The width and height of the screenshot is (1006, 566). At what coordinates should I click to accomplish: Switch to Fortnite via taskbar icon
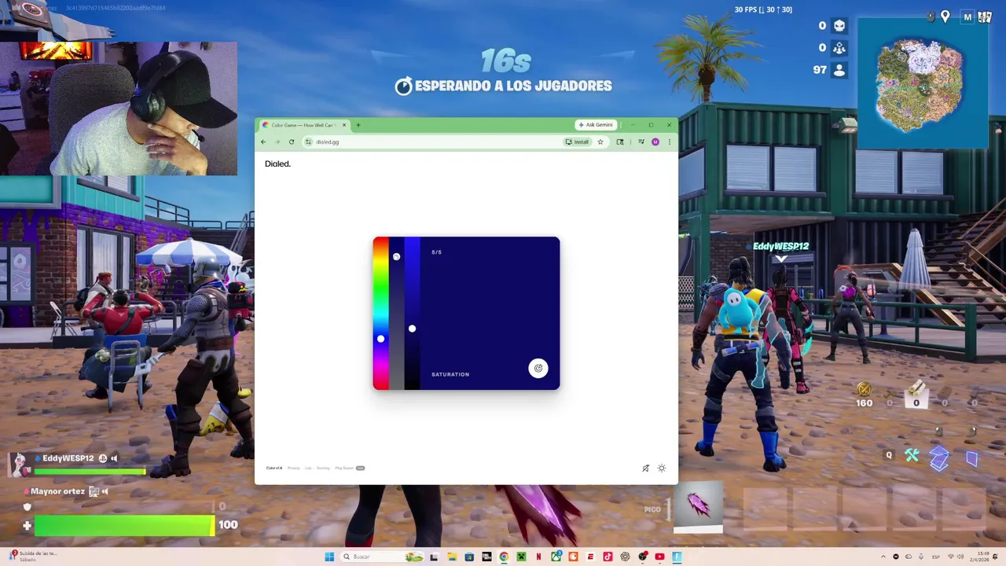677,557
